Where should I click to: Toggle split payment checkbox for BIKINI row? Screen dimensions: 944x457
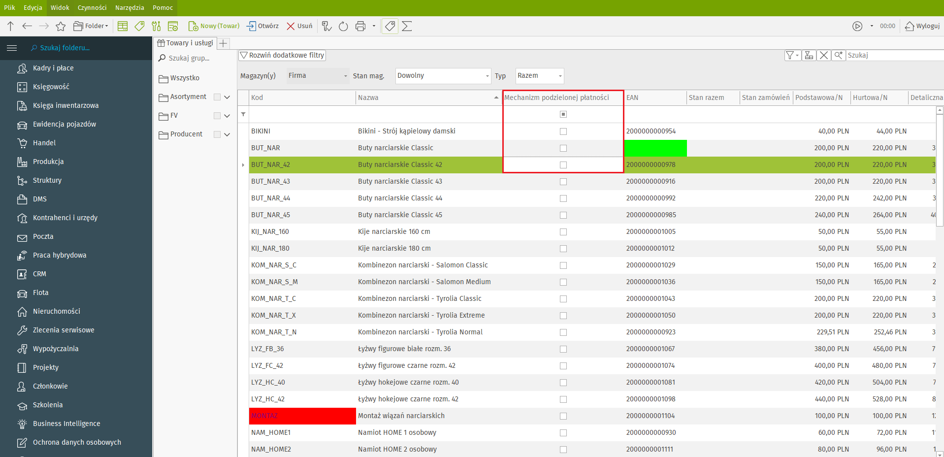click(x=563, y=131)
